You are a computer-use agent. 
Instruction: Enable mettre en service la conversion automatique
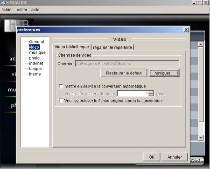[x=61, y=86]
